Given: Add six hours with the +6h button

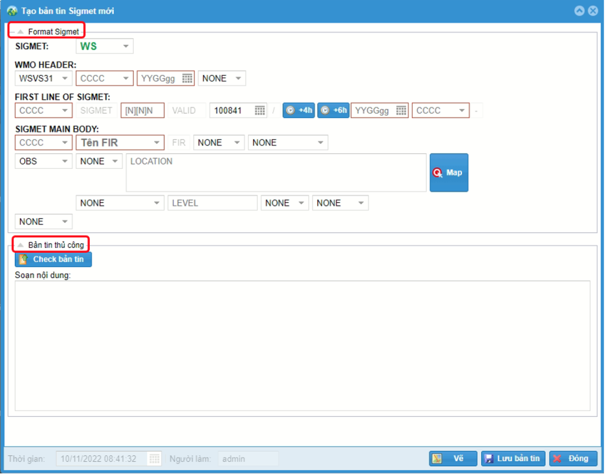Looking at the screenshot, I should pyautogui.click(x=334, y=110).
